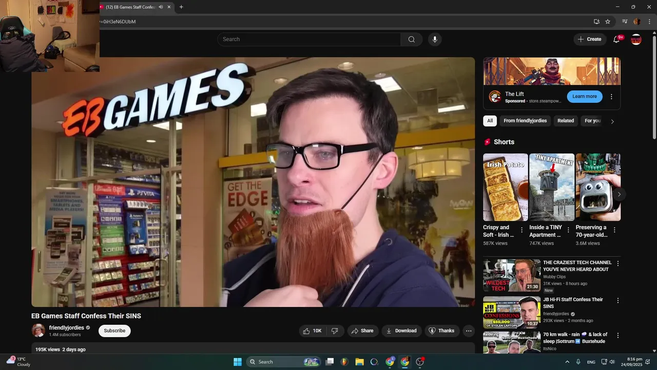Image resolution: width=657 pixels, height=370 pixels.
Task: Click the EB Games video player
Action: [x=253, y=182]
